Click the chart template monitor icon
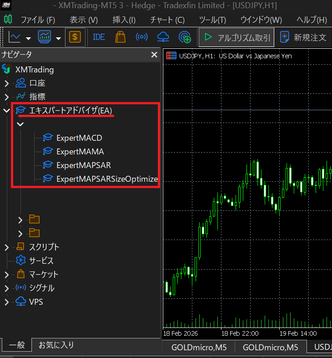332x358 pixels. point(45,37)
